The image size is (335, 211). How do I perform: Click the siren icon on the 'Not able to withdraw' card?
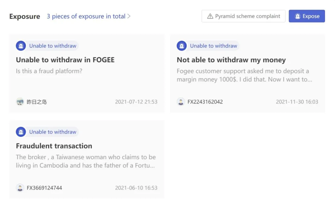(182, 46)
